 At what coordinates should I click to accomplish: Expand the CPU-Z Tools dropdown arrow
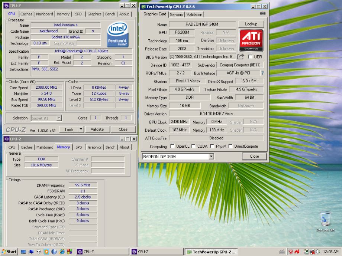pyautogui.click(x=81, y=129)
